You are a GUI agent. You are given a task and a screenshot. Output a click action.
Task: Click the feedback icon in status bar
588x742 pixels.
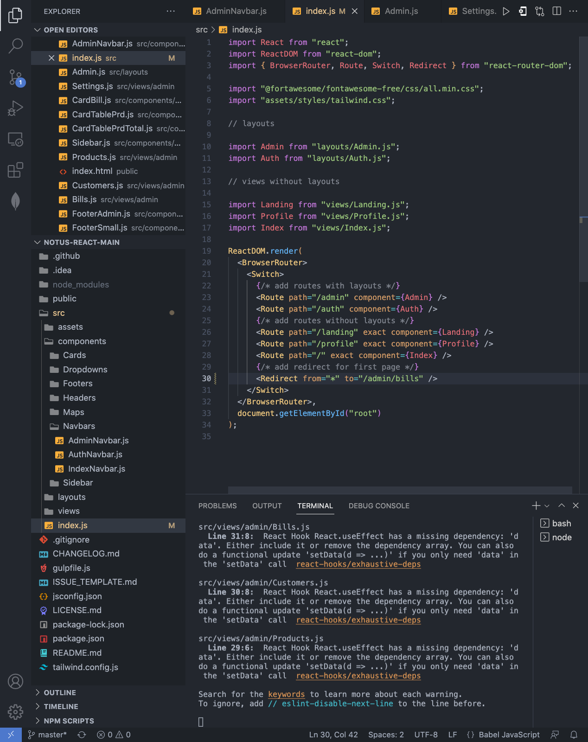tap(555, 735)
